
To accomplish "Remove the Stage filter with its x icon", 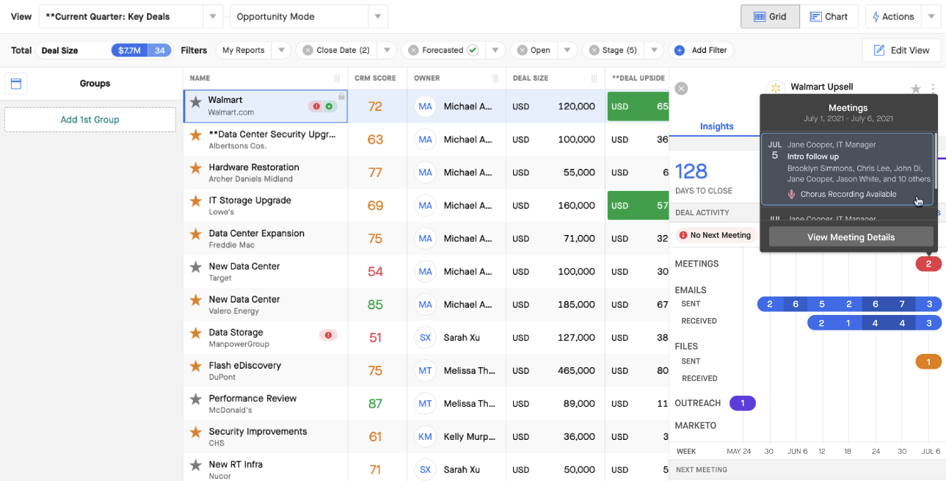I will pos(594,50).
